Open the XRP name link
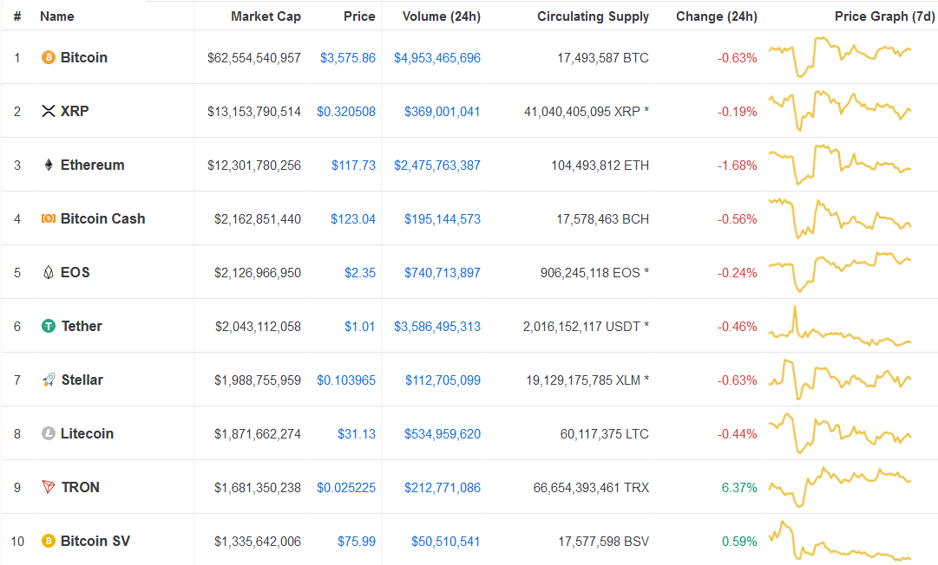938x565 pixels. pyautogui.click(x=75, y=111)
